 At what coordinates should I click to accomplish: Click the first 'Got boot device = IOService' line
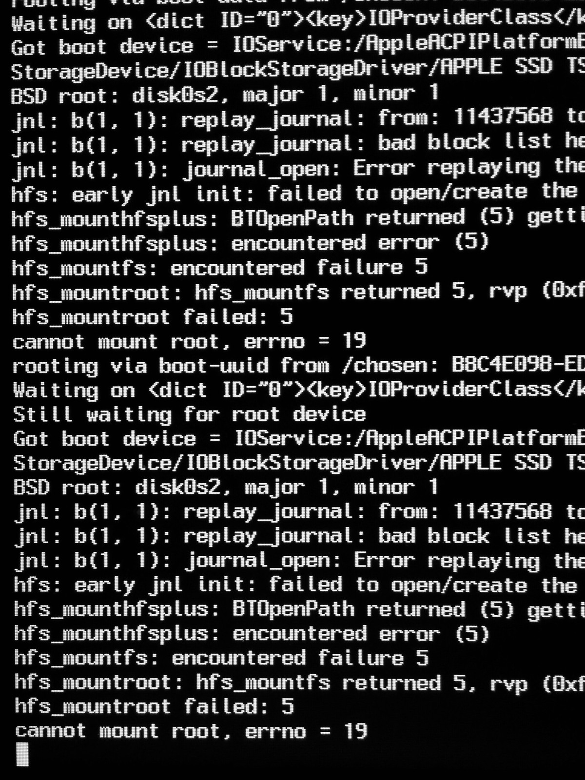(297, 46)
